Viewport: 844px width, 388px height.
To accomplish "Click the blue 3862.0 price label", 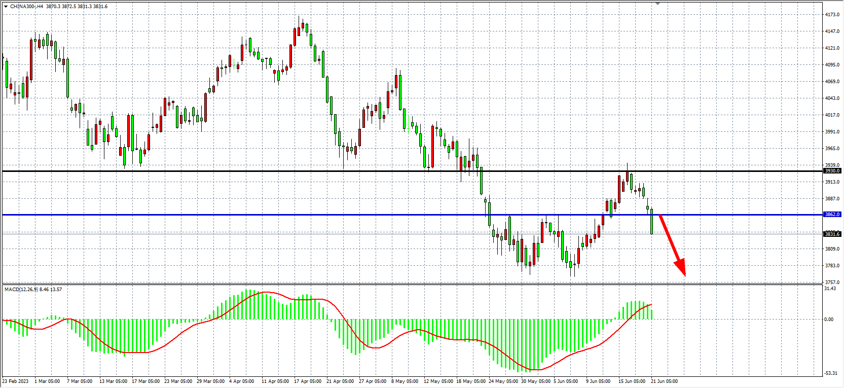I will (832, 215).
